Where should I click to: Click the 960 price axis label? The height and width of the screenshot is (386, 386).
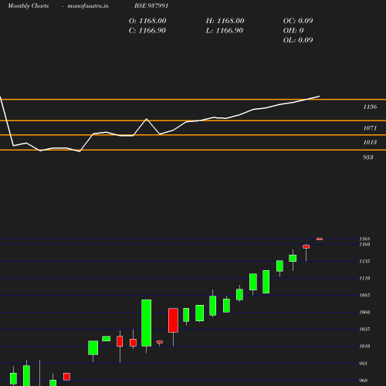(363, 381)
